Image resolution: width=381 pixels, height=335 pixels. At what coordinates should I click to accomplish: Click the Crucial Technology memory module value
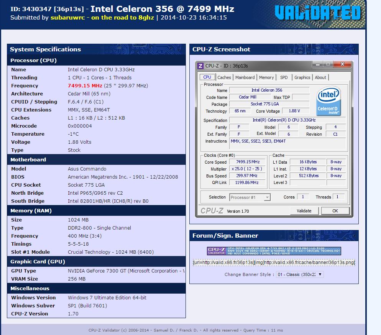[111, 252]
